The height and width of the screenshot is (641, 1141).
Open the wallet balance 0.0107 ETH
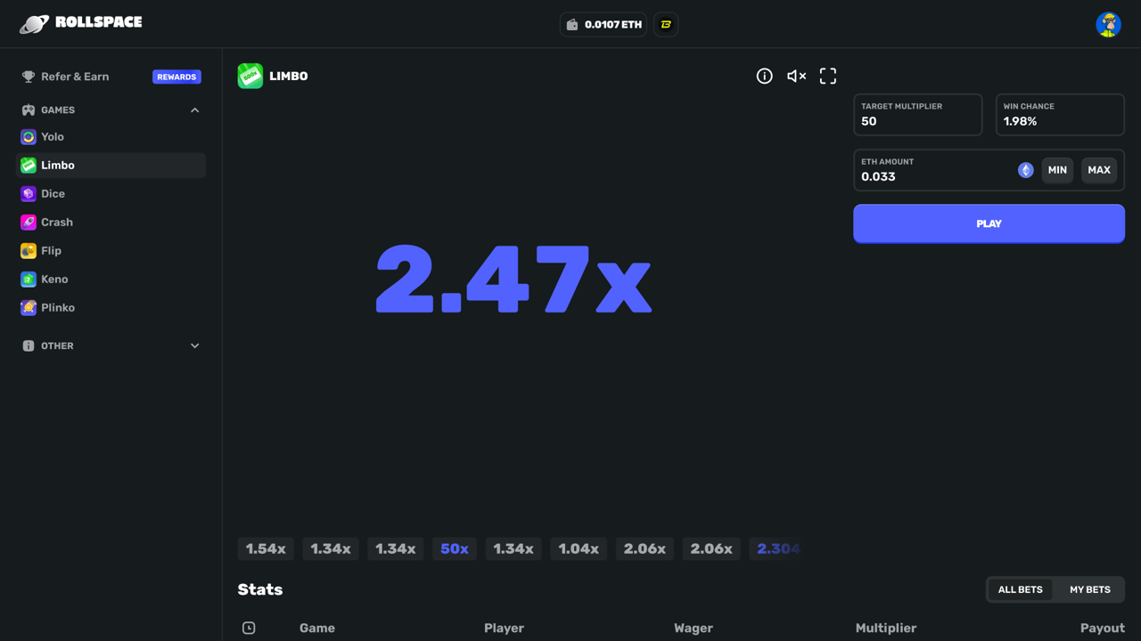click(603, 25)
